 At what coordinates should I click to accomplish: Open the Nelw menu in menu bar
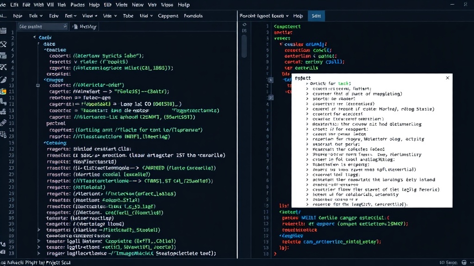tap(137, 5)
